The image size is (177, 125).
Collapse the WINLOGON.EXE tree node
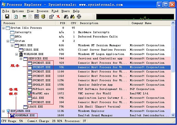(x=17, y=54)
